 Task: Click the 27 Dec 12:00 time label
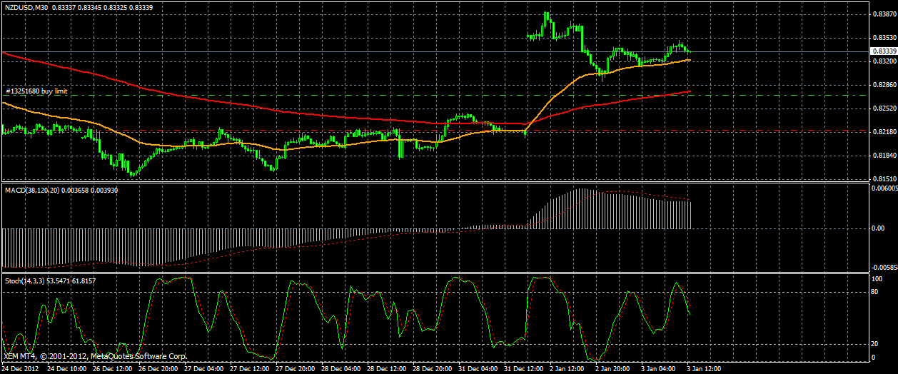coord(251,369)
